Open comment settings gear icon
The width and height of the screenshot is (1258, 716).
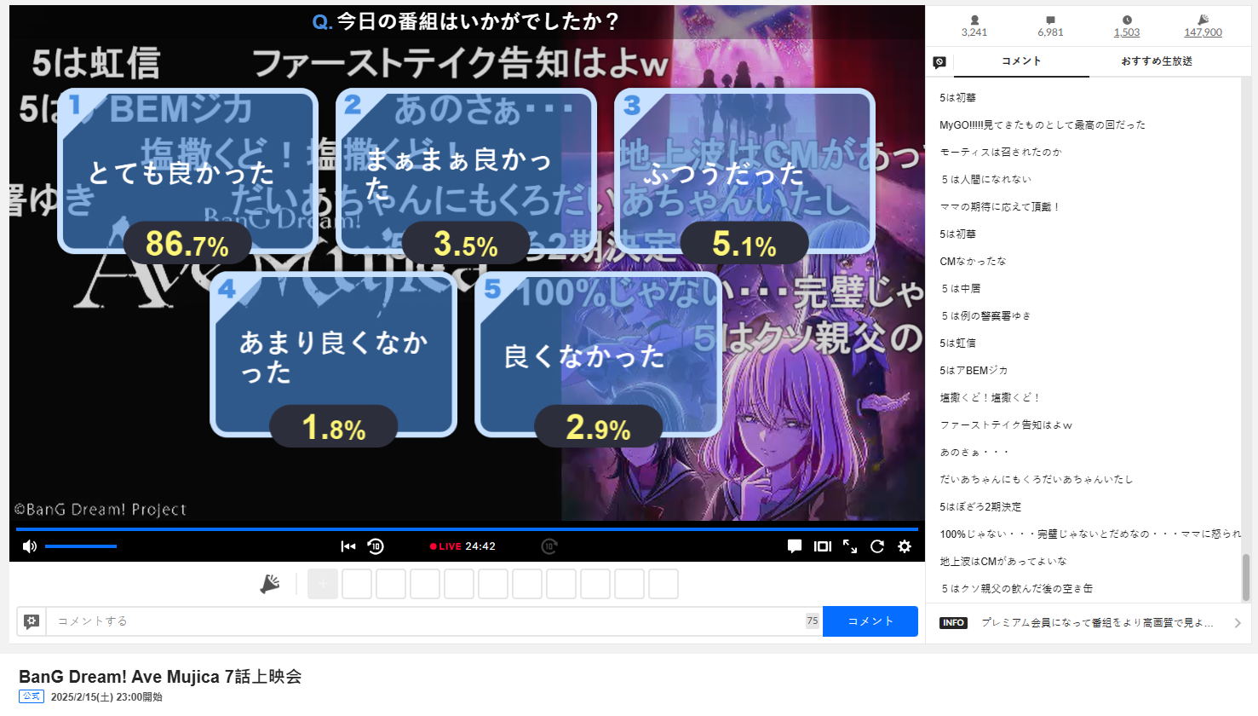[32, 621]
